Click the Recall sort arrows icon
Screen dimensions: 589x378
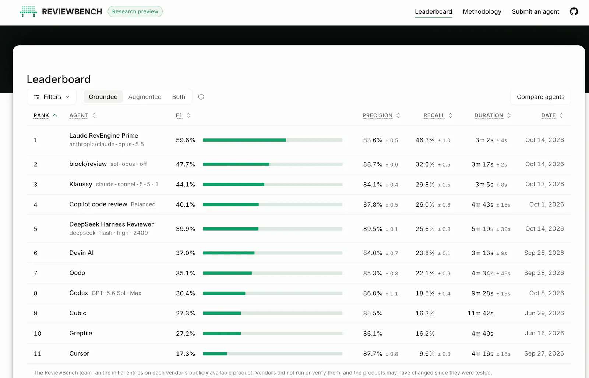pos(450,115)
